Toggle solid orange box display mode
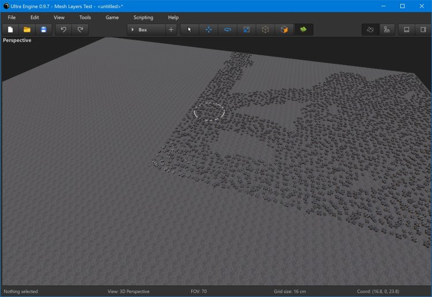The height and width of the screenshot is (297, 432). click(x=284, y=29)
